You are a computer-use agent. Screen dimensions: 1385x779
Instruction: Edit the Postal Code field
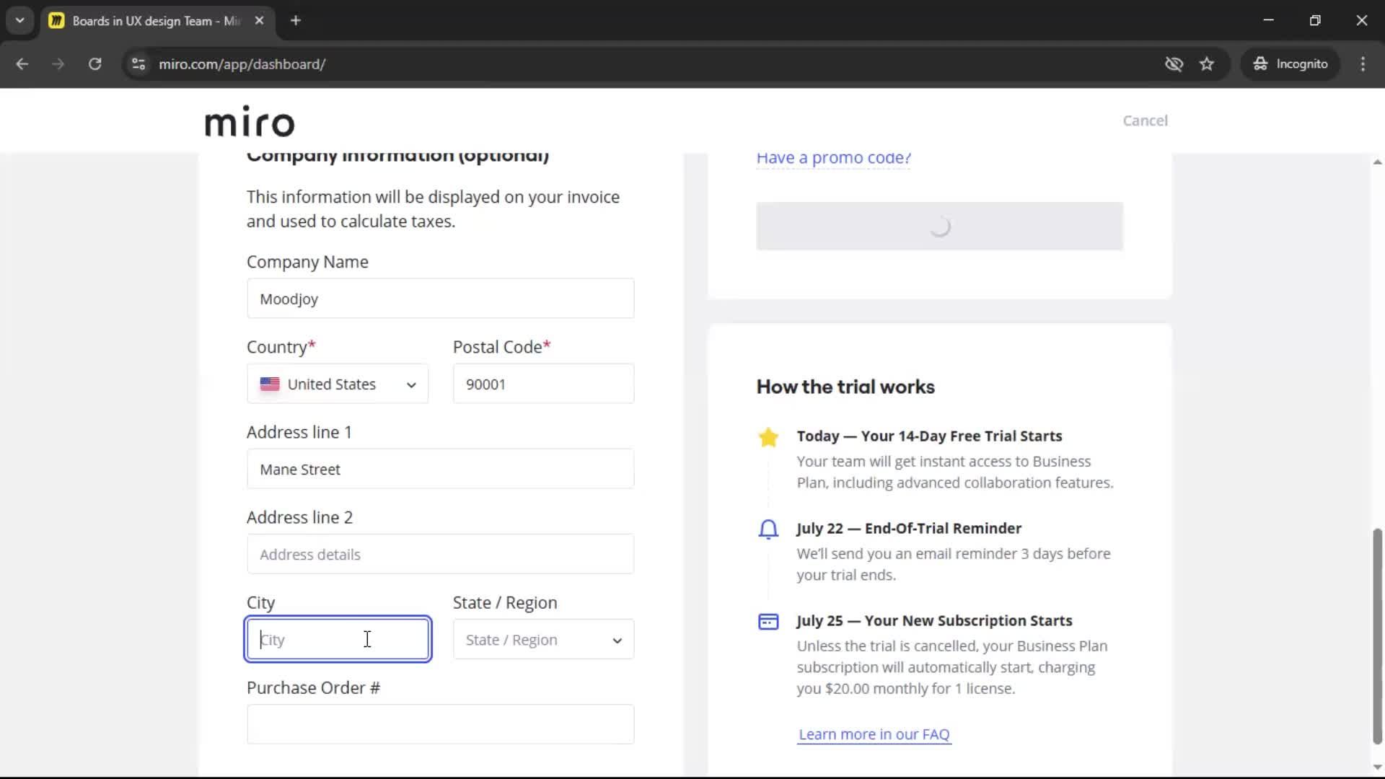(543, 384)
